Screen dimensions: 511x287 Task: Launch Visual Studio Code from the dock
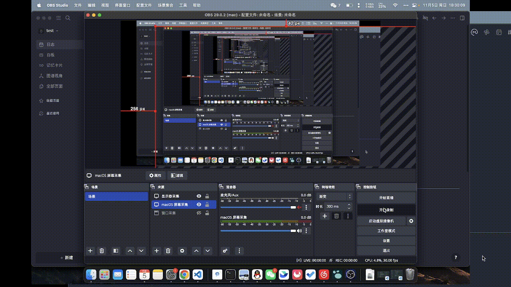[198, 274]
